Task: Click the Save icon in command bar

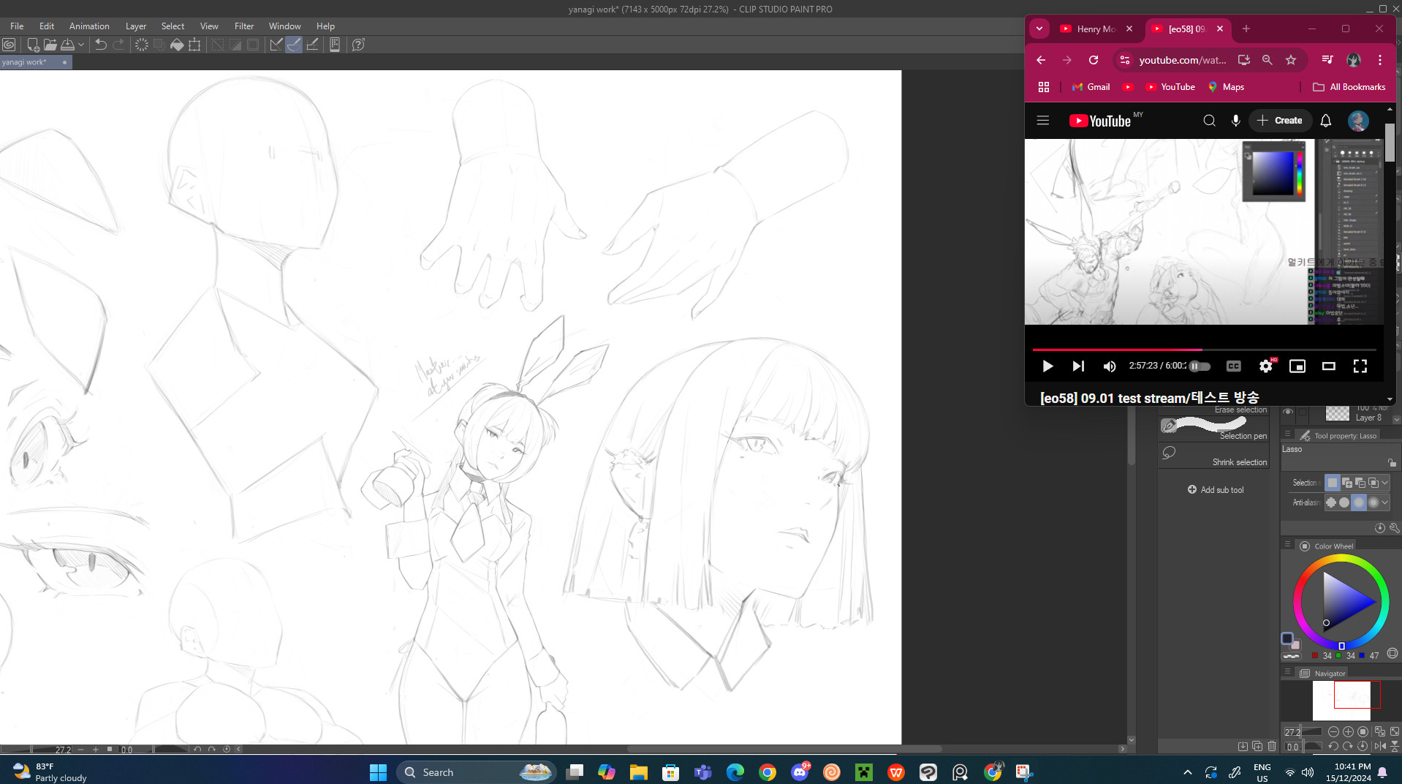Action: click(x=68, y=45)
